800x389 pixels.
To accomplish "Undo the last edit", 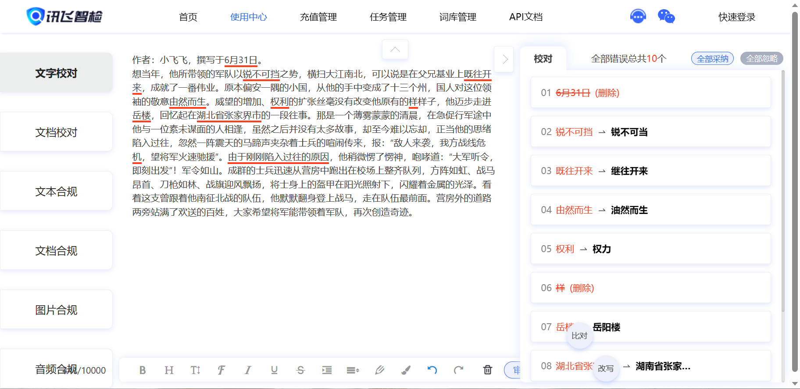I will [432, 370].
